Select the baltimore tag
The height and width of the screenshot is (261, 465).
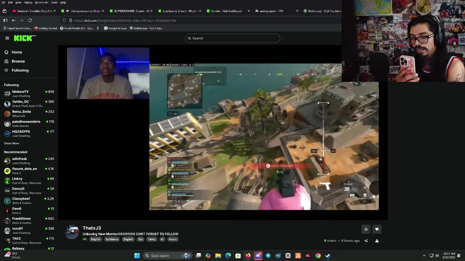tap(112, 239)
